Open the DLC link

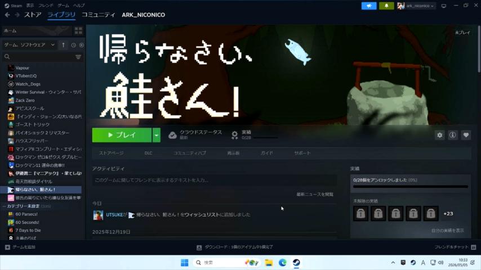pyautogui.click(x=148, y=153)
